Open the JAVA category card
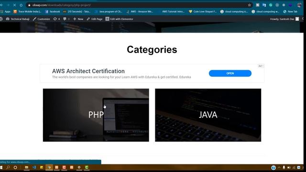Image resolution: width=306 pixels, height=172 pixels. pos(208,115)
